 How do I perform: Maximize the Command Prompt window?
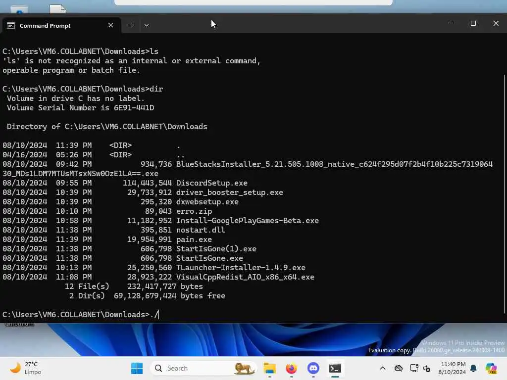click(x=473, y=23)
